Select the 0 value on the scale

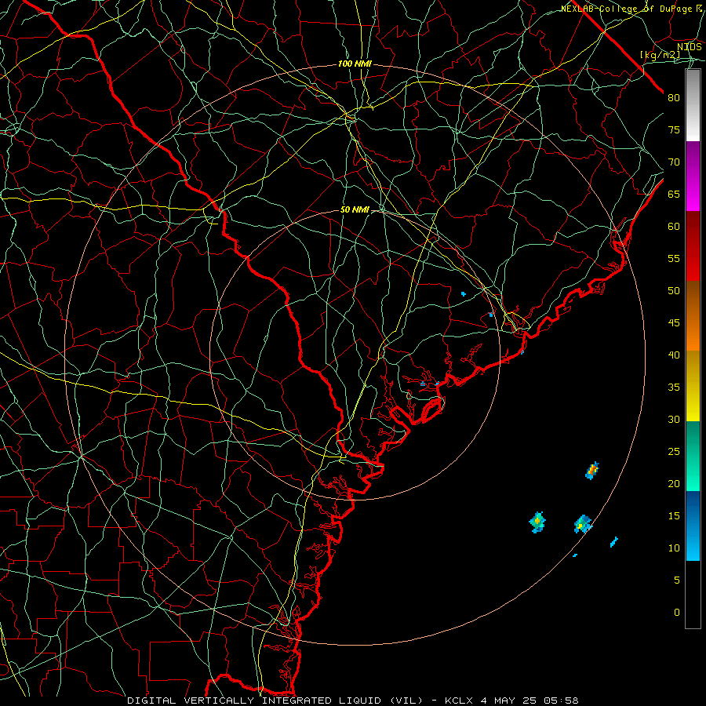point(677,613)
